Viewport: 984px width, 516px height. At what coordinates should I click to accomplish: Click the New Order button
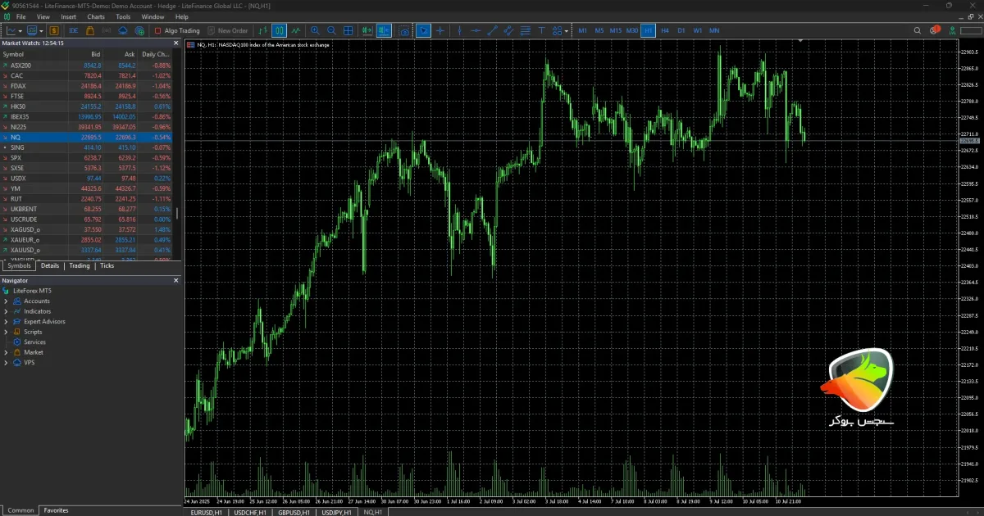click(227, 30)
